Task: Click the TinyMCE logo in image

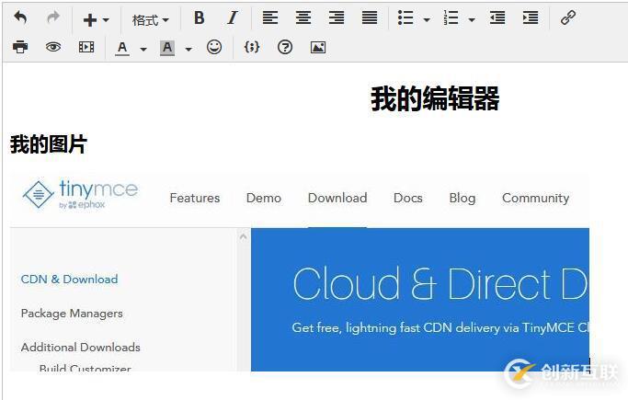Action: click(80, 194)
